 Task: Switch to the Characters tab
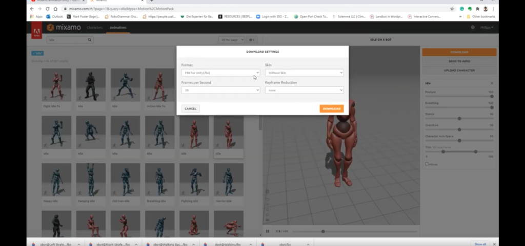click(94, 27)
